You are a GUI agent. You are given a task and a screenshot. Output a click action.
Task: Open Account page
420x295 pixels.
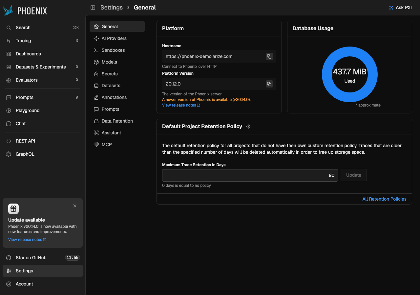click(x=43, y=284)
